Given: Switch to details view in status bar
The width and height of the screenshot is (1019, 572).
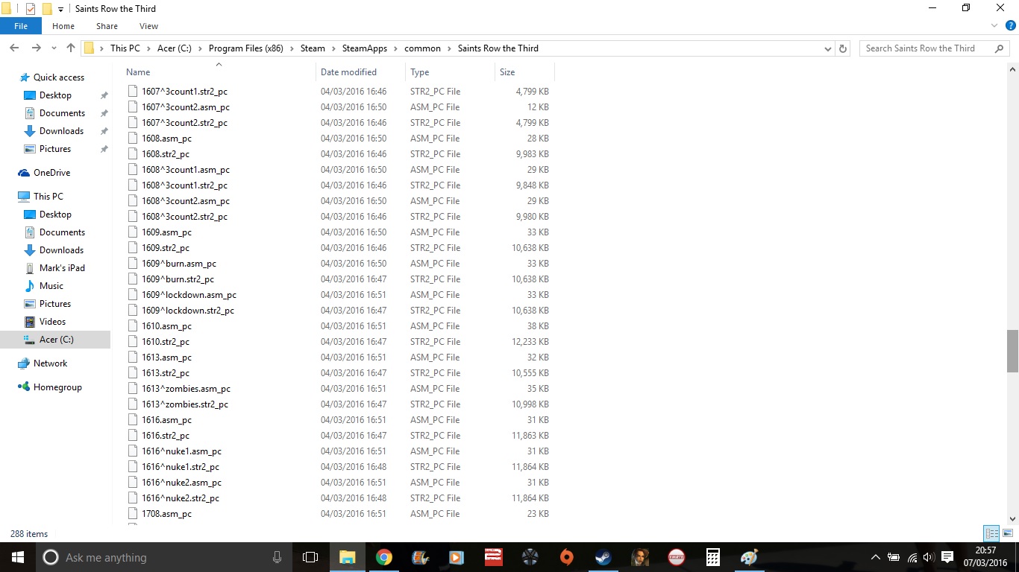Looking at the screenshot, I should tap(991, 533).
